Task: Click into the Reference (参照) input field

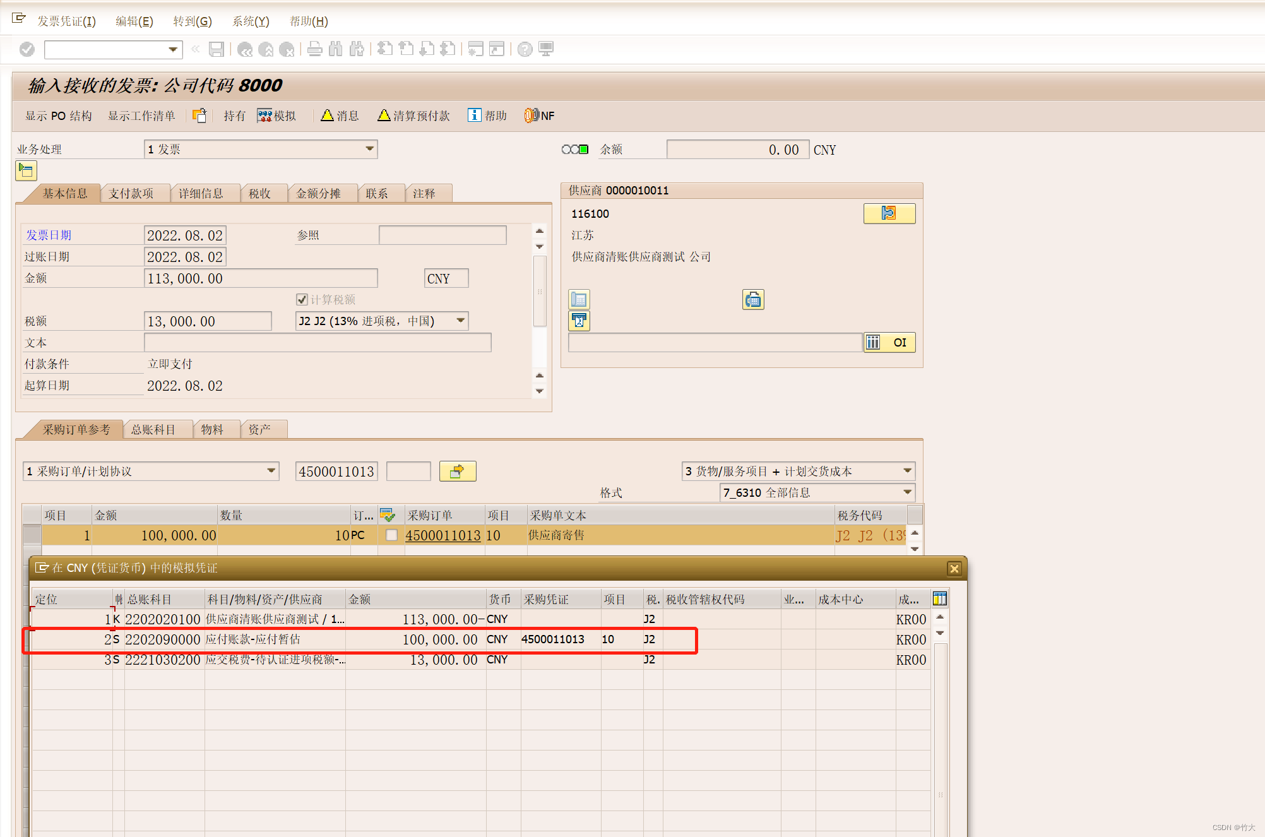Action: pos(442,235)
